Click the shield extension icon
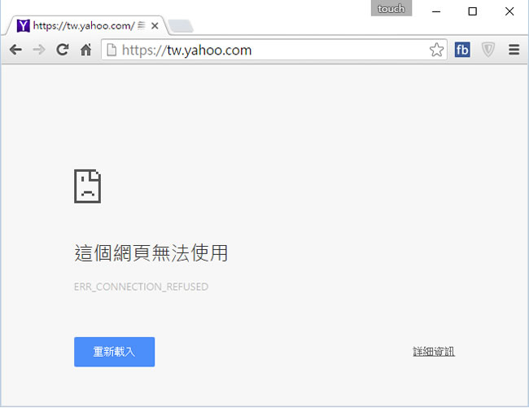The image size is (529, 408). pos(487,50)
